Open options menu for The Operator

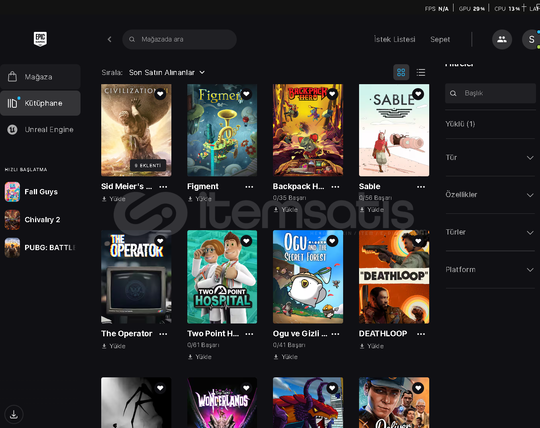click(163, 334)
